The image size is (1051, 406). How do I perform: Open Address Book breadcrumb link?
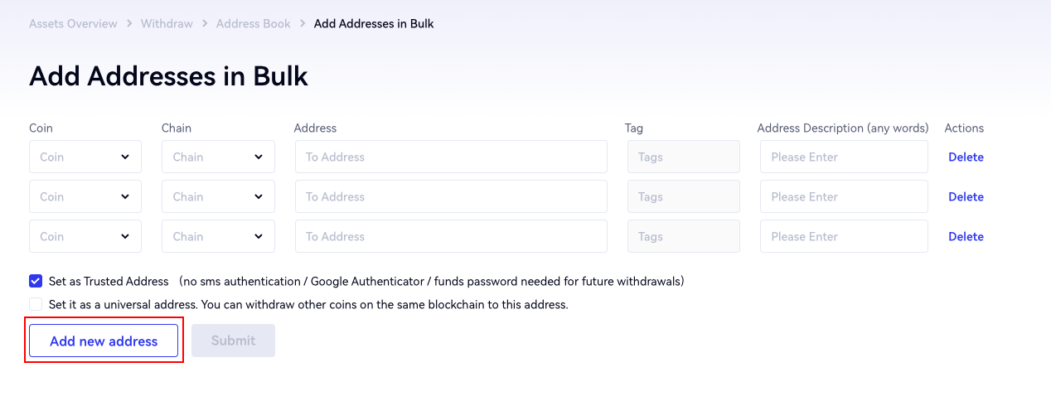tap(253, 23)
